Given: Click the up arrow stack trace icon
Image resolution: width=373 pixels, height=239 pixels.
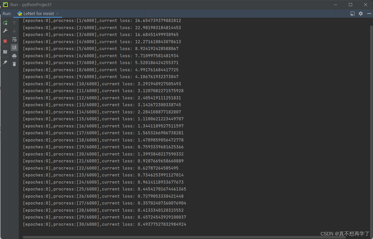Looking at the screenshot, I should [x=14, y=23].
